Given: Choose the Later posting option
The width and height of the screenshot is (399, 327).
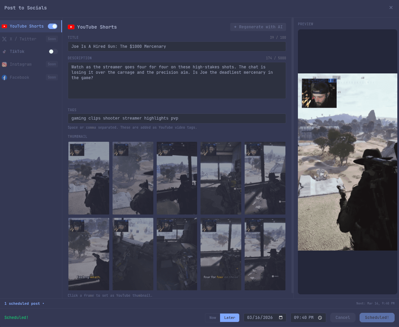Looking at the screenshot, I should [x=229, y=318].
